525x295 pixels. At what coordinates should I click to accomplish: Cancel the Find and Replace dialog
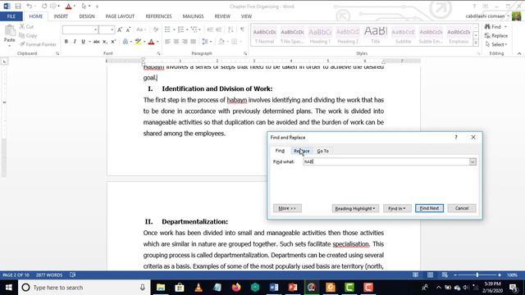coord(462,208)
